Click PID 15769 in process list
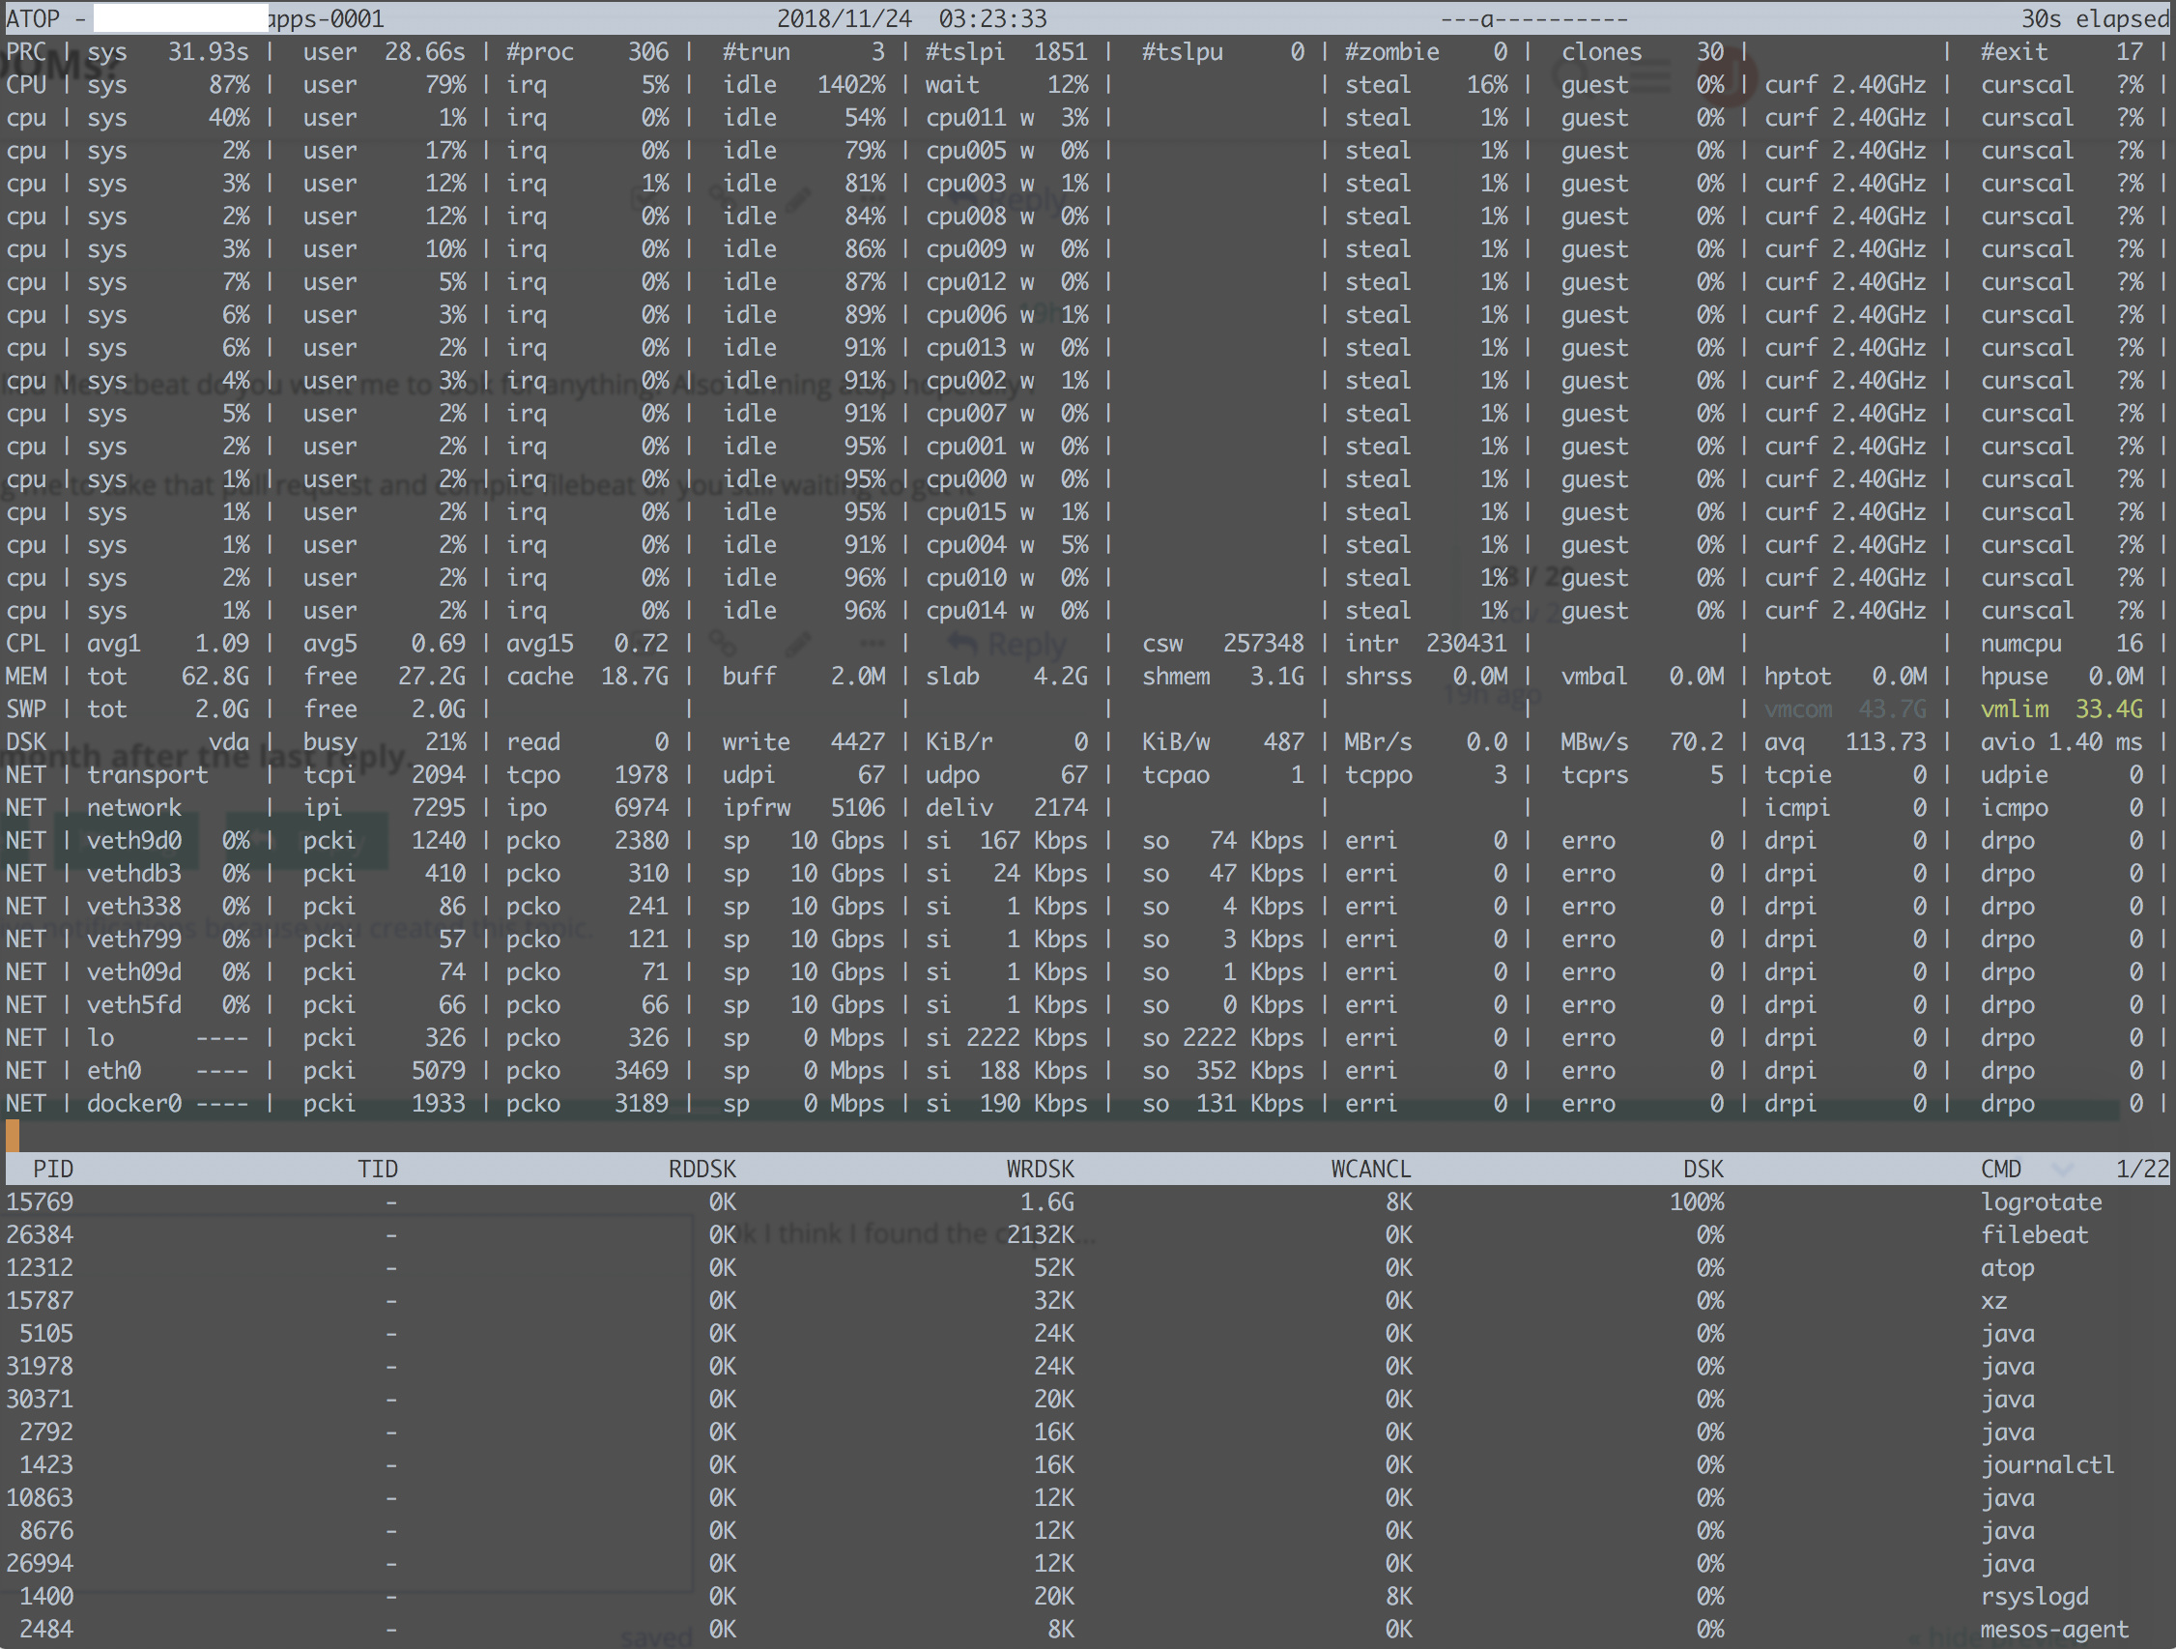Image resolution: width=2176 pixels, height=1649 pixels. click(x=41, y=1202)
